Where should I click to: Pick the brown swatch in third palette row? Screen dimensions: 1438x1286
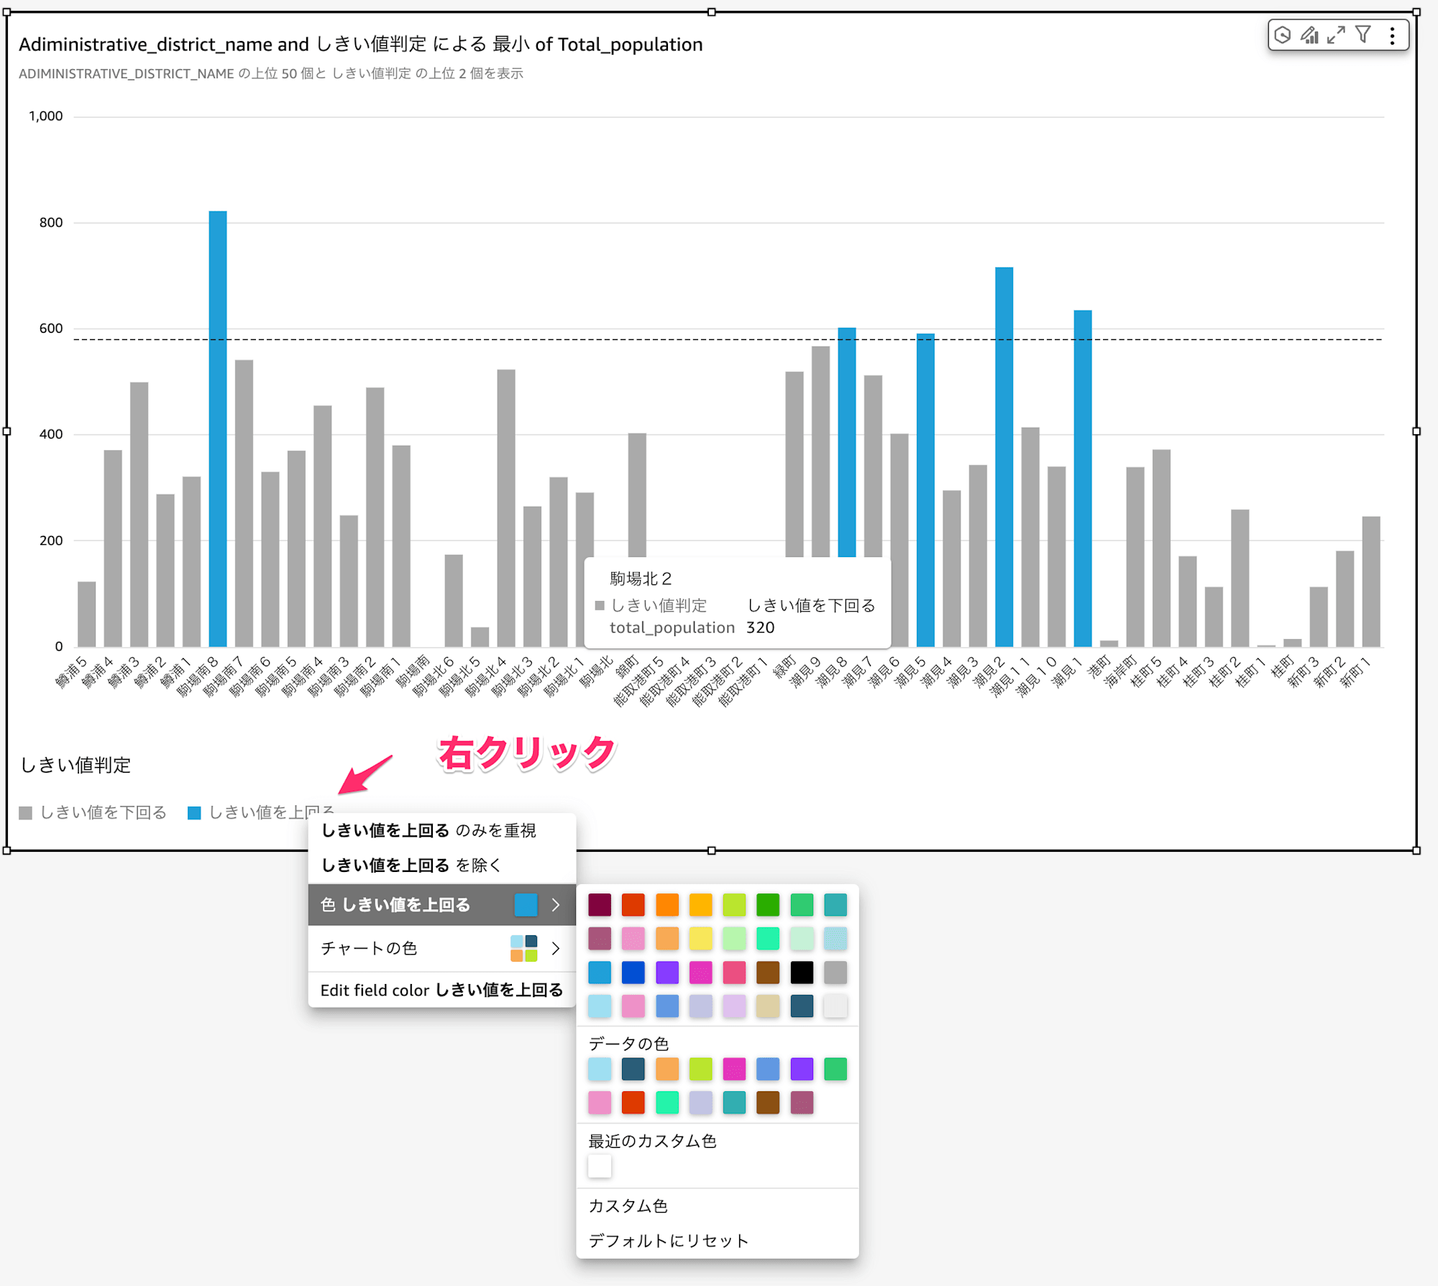point(768,972)
